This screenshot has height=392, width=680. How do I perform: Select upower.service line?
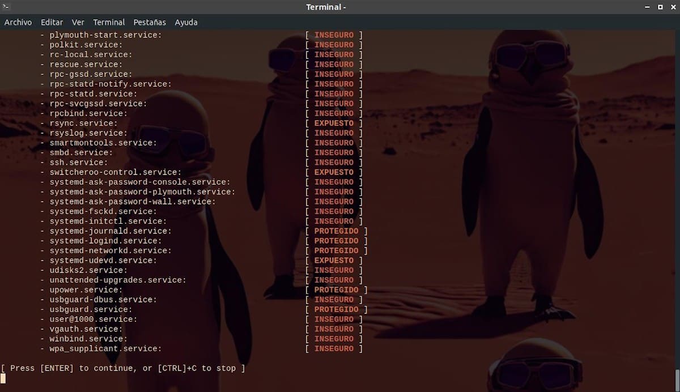(204, 289)
